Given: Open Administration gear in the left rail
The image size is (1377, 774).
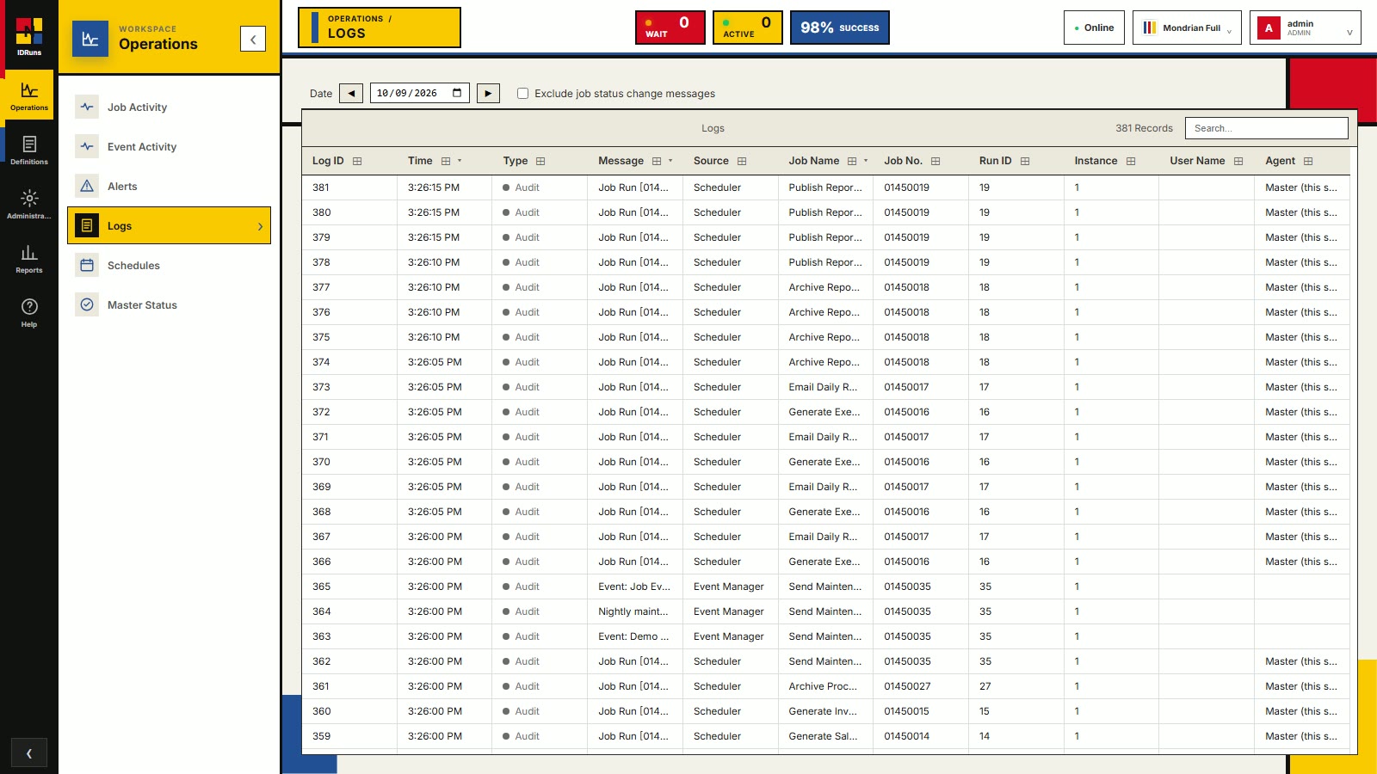Looking at the screenshot, I should 29,204.
